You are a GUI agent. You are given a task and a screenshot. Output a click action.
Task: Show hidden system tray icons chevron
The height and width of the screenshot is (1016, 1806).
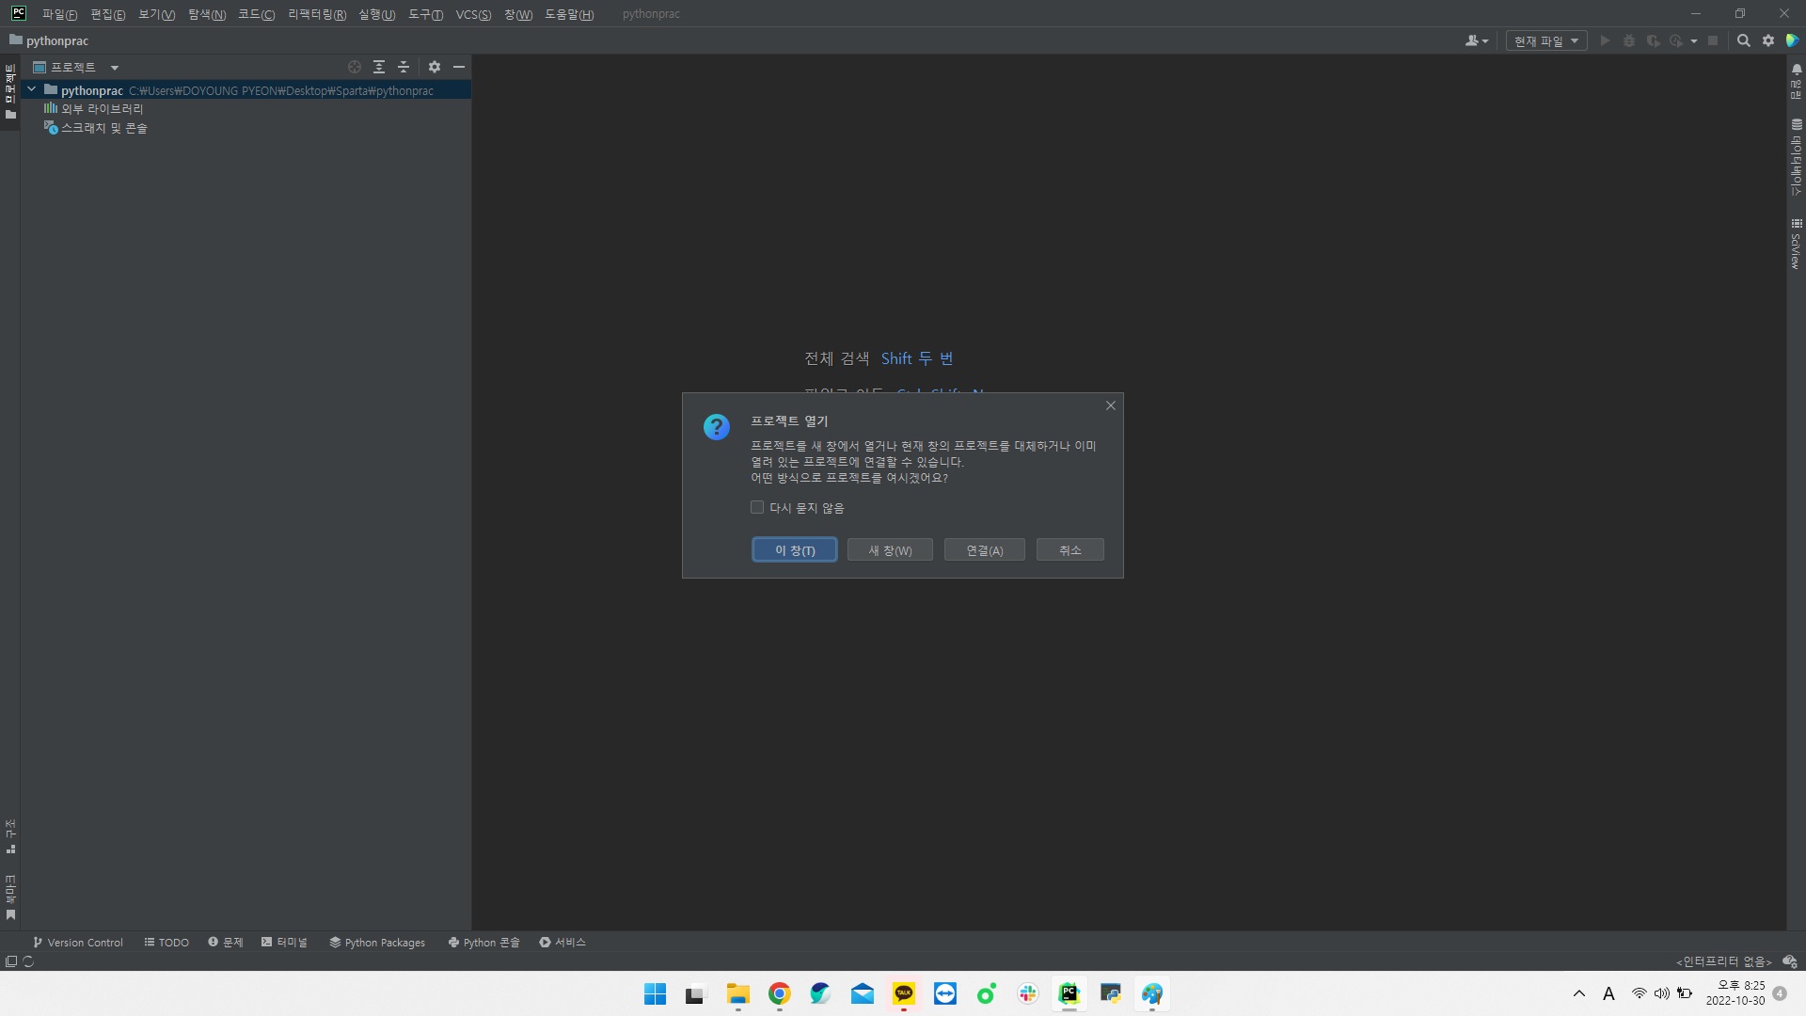[1579, 993]
